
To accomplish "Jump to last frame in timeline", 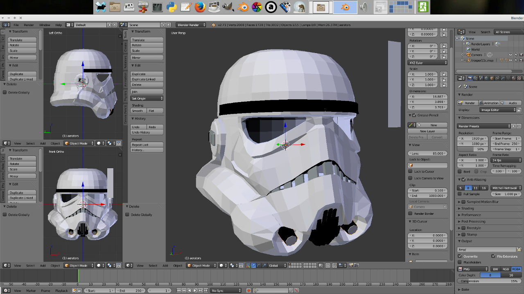I will pos(206,290).
